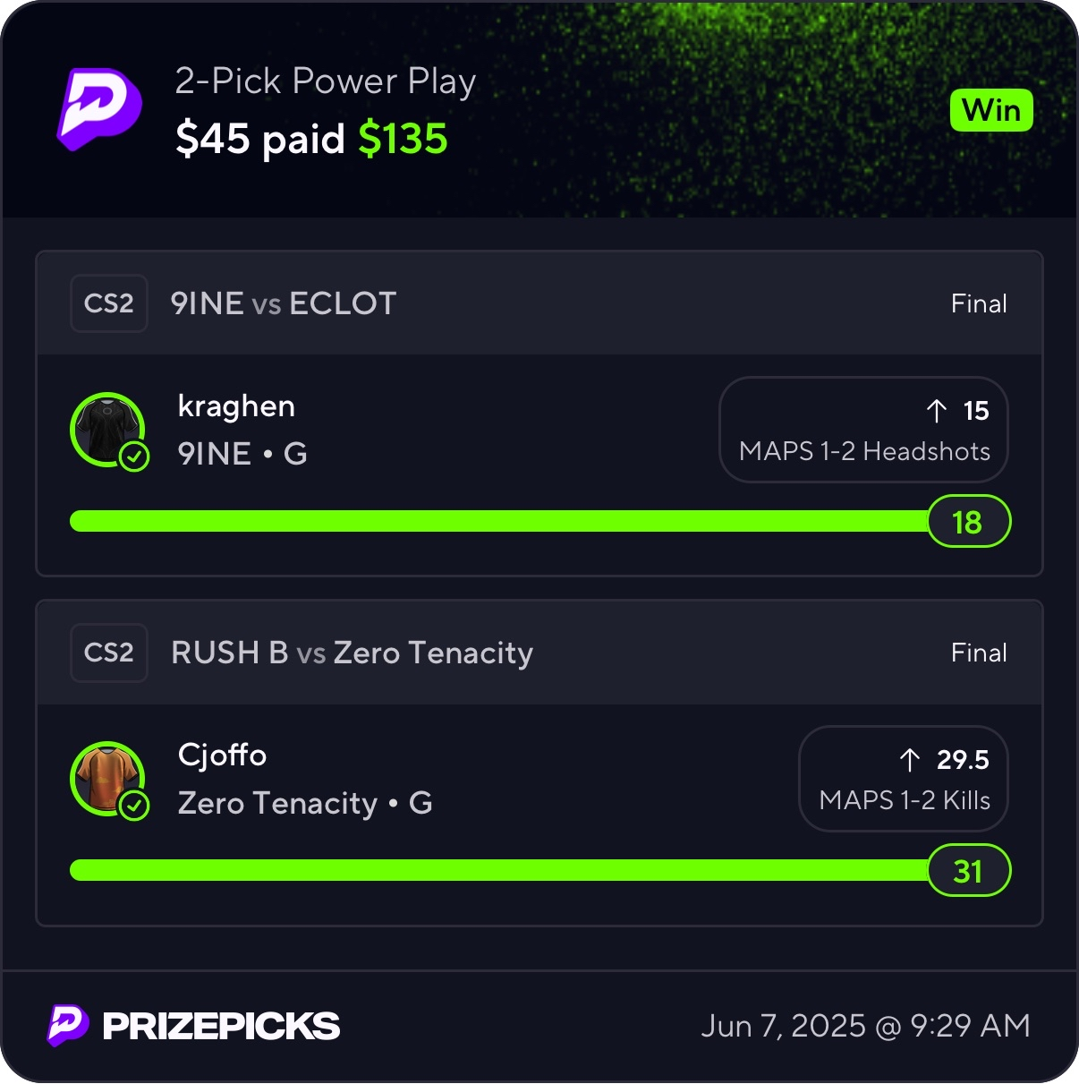Screen dimensions: 1079x1084
Task: Click the CS2 tag next to RUSH B
Action: pos(109,653)
